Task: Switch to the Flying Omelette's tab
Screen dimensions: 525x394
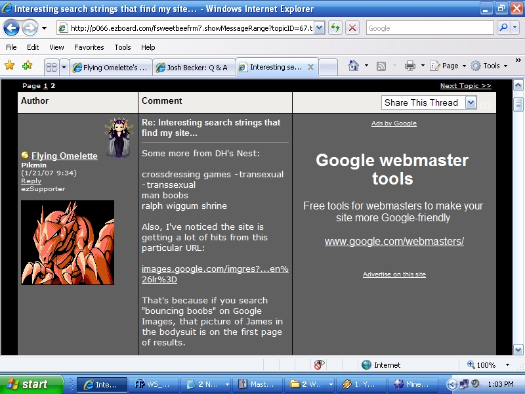Action: [x=111, y=68]
